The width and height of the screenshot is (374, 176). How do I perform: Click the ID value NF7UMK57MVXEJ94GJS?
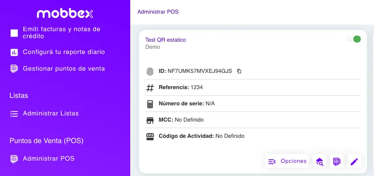pos(200,71)
